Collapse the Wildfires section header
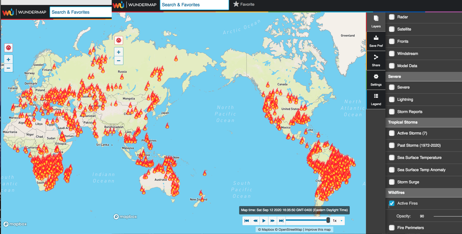Viewport: 462px width, 234px height. 424,193
